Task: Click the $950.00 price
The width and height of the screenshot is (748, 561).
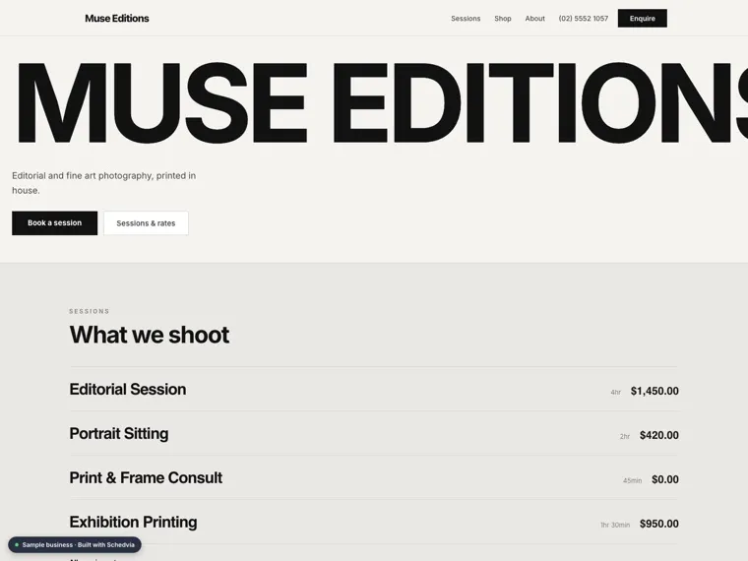Action: 659,524
